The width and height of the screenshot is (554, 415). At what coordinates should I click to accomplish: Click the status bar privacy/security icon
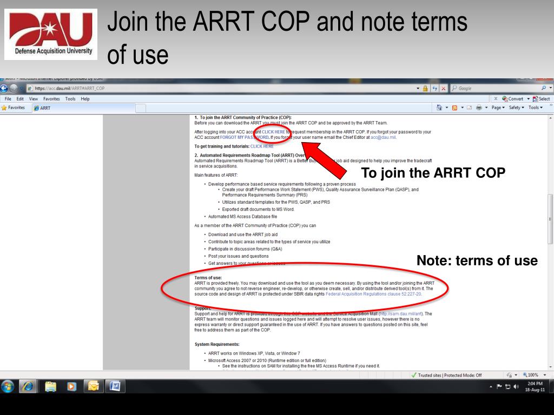coord(510,375)
